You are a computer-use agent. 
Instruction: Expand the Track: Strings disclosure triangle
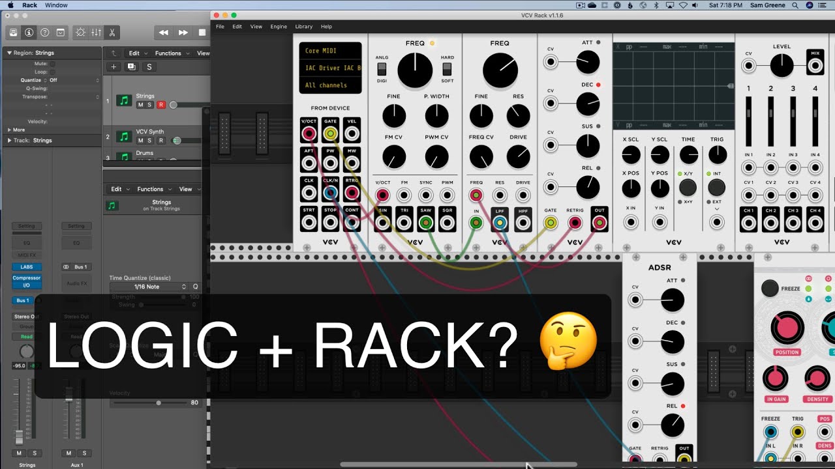9,140
